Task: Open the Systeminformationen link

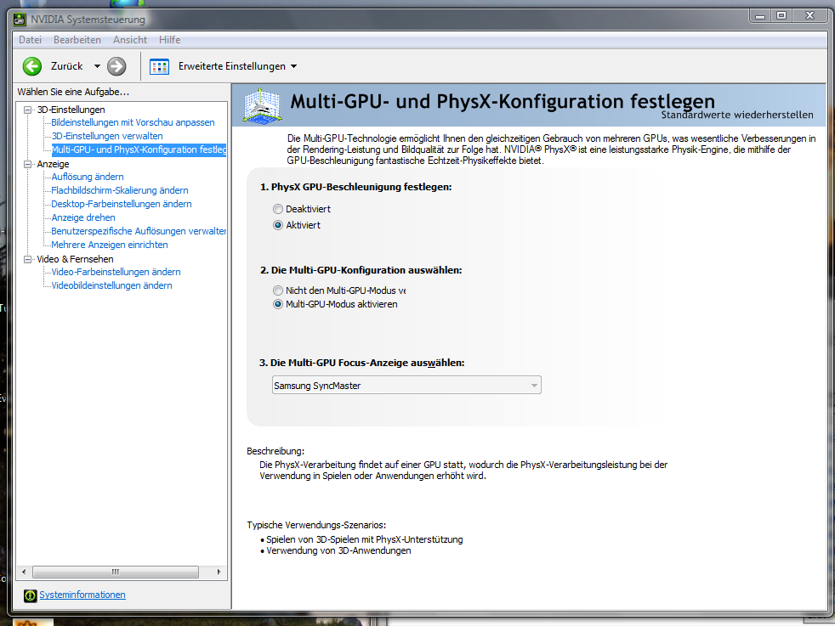Action: tap(82, 595)
